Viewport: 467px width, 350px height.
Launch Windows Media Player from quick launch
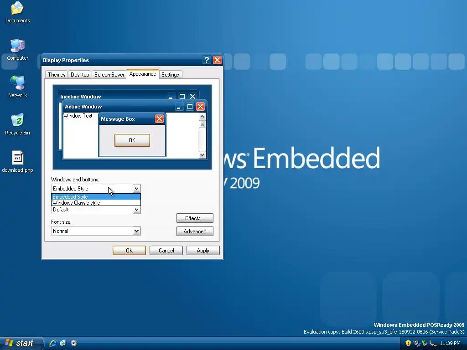(73, 343)
